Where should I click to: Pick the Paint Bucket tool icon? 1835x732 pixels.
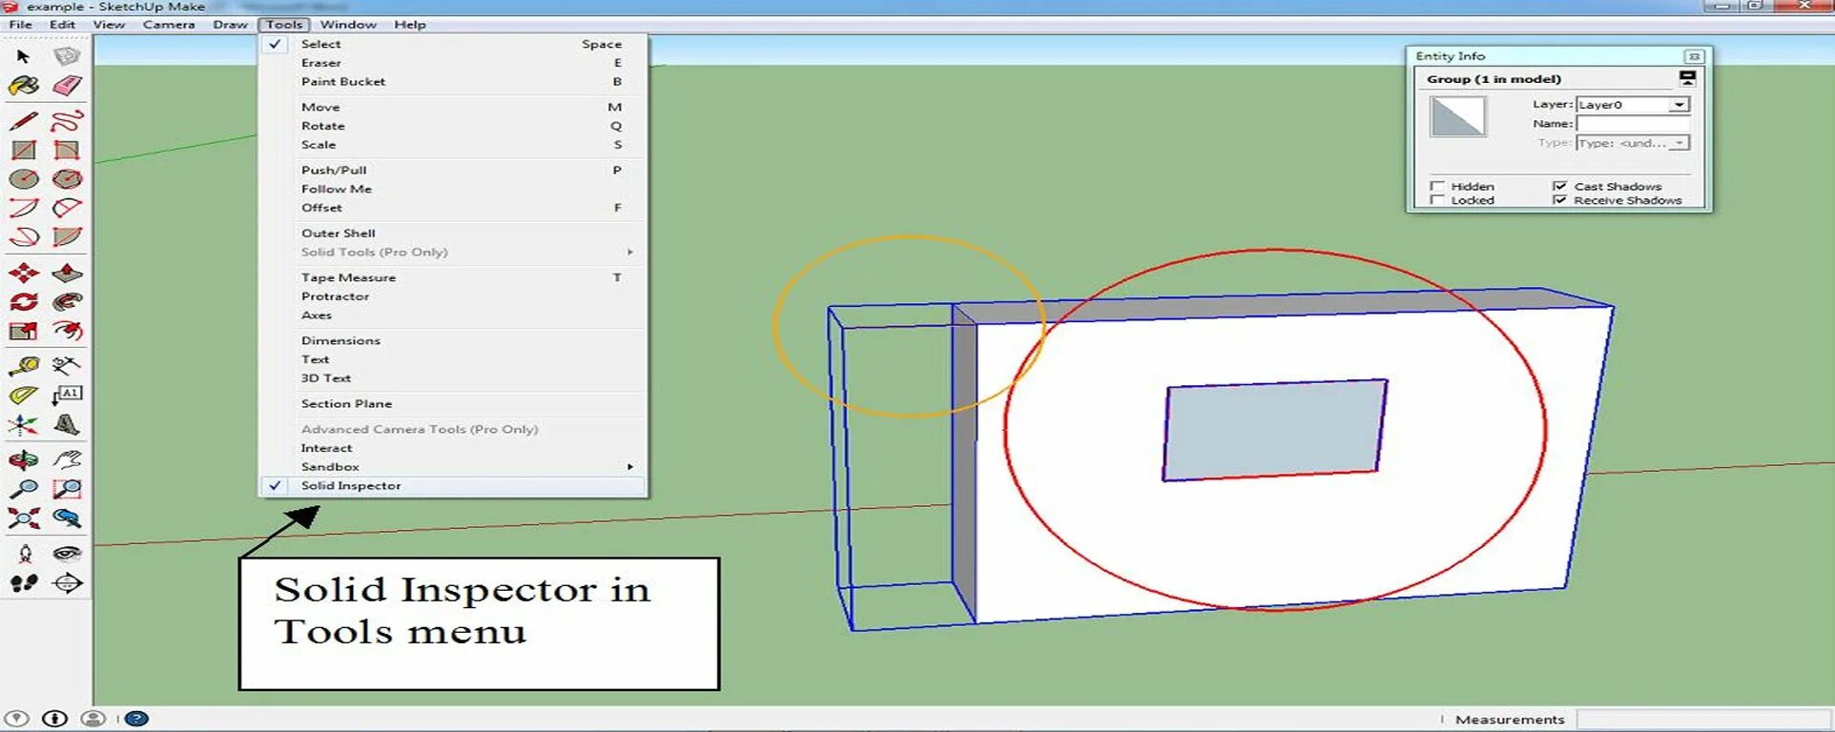tap(24, 86)
